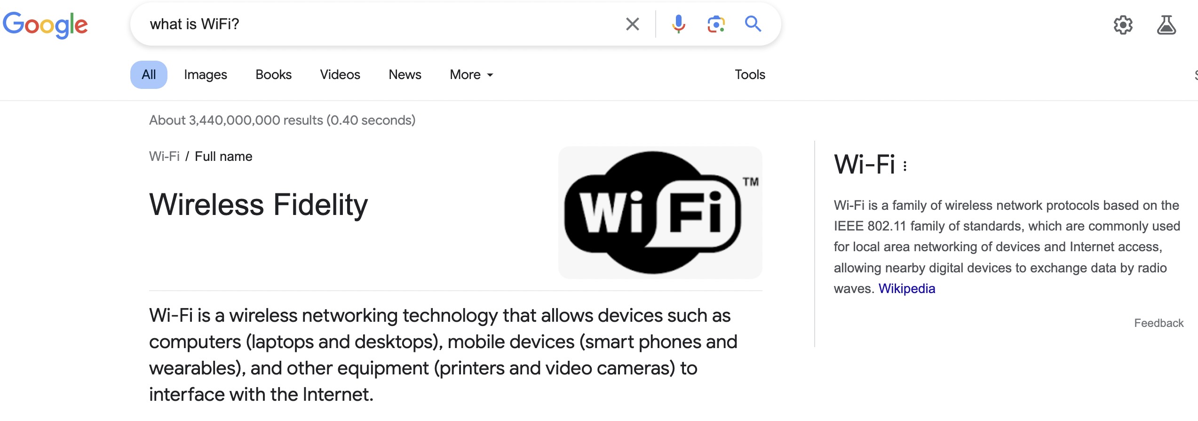The width and height of the screenshot is (1198, 421).
Task: Click the Wi-Fi logo thumbnail
Action: [x=659, y=213]
